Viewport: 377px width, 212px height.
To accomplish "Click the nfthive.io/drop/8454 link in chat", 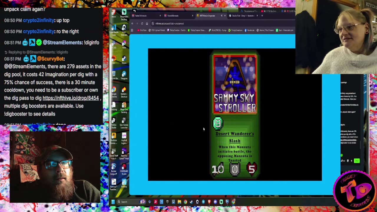I will pos(71,98).
